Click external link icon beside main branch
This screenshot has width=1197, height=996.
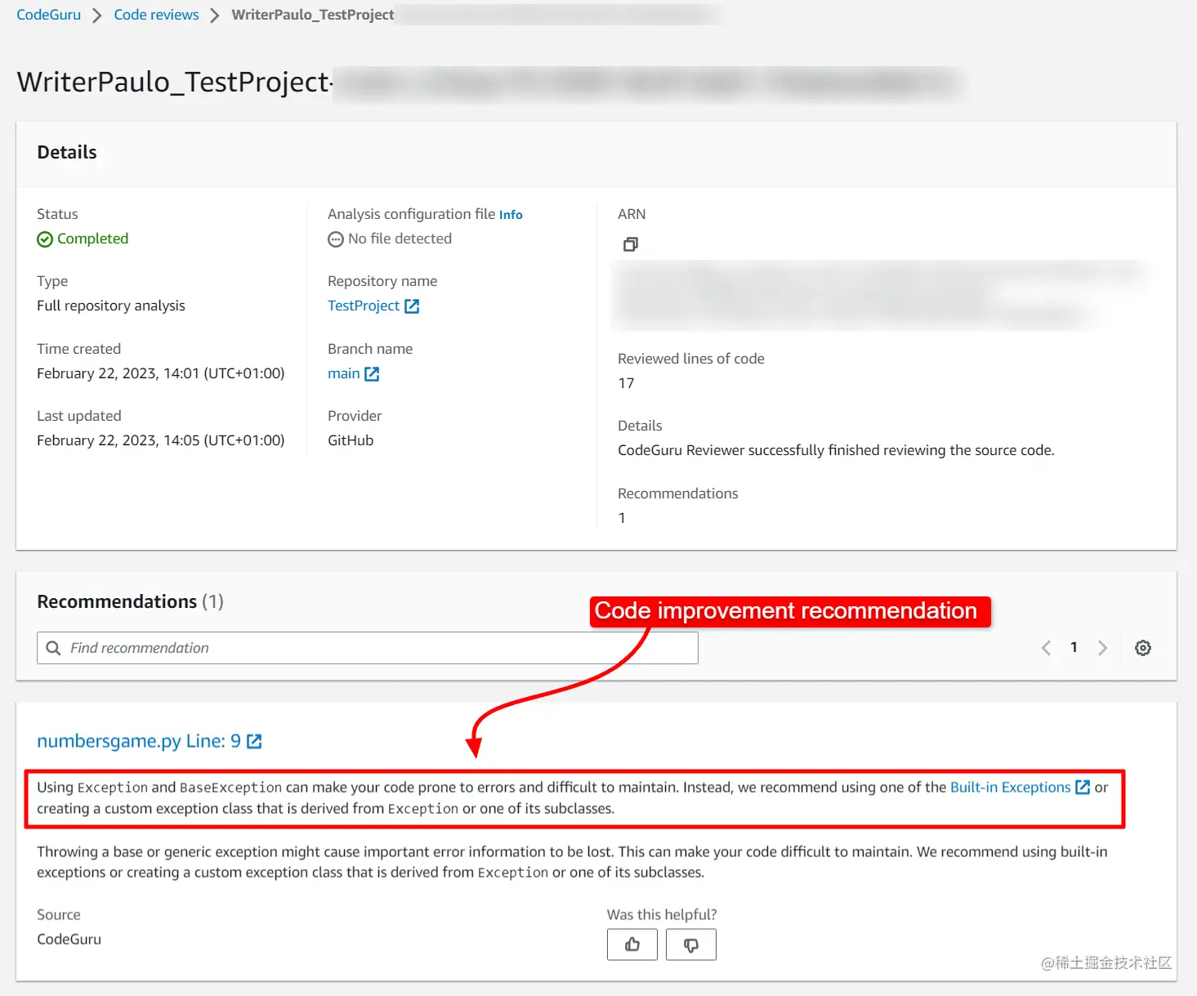coord(372,374)
